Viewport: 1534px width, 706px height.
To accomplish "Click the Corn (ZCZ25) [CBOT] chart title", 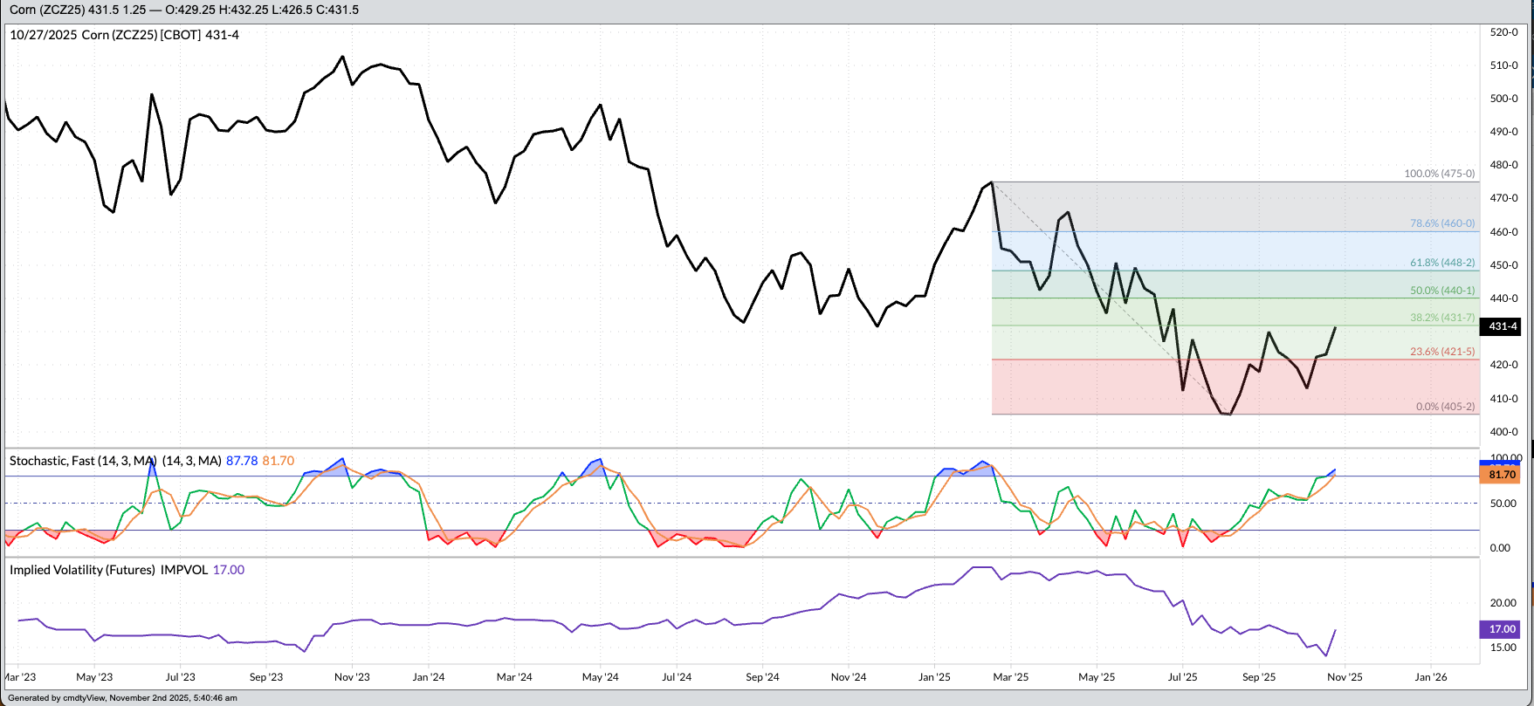I will point(124,35).
